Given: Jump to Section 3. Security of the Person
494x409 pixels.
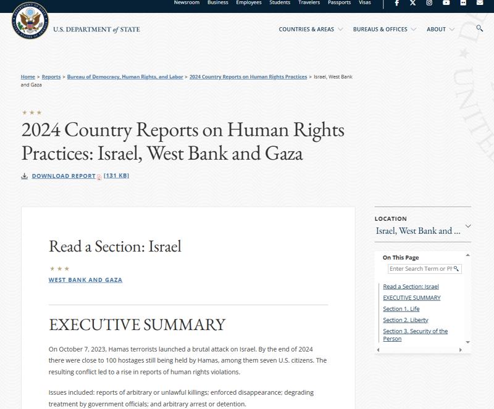Looking at the screenshot, I should [x=415, y=335].
